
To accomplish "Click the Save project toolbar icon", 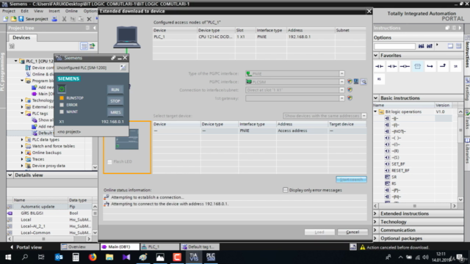I will [21, 19].
